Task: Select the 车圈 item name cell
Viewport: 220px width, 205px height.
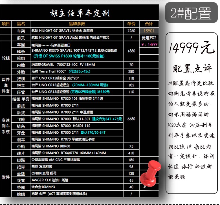Action: (21, 45)
